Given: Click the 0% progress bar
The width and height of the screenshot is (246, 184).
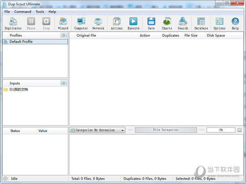Looking at the screenshot, I should click(221, 130).
